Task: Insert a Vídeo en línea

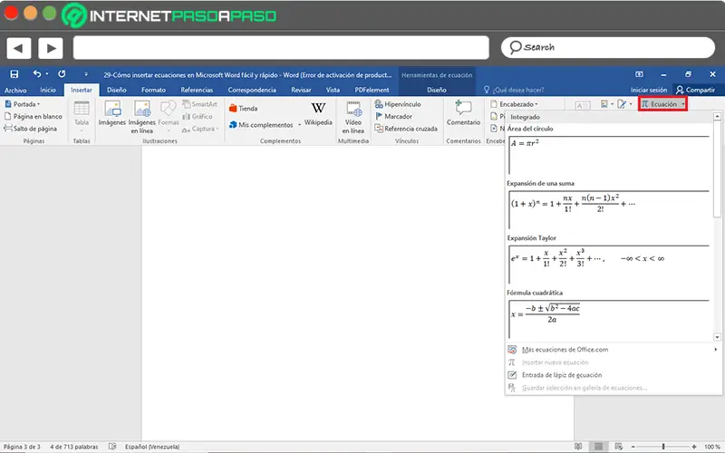Action: point(353,117)
